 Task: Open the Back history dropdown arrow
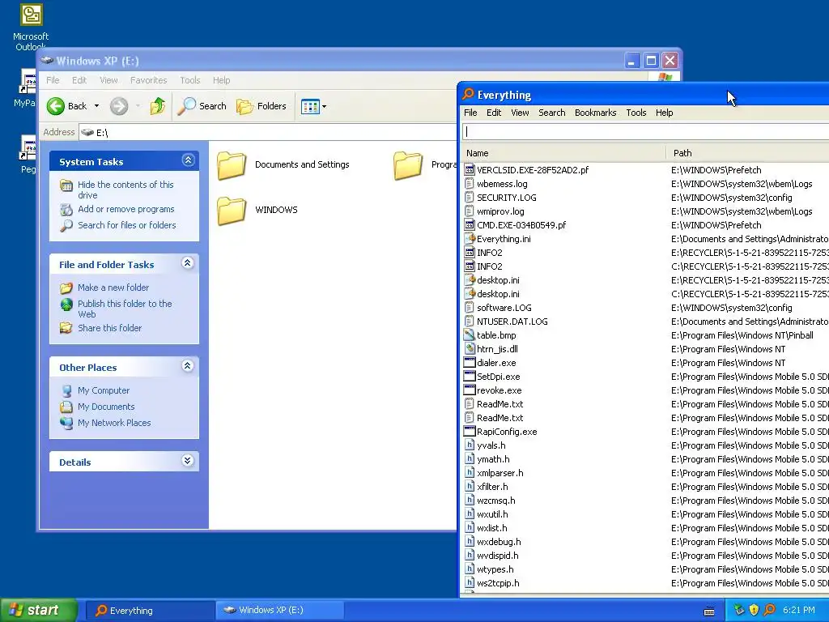pos(96,106)
